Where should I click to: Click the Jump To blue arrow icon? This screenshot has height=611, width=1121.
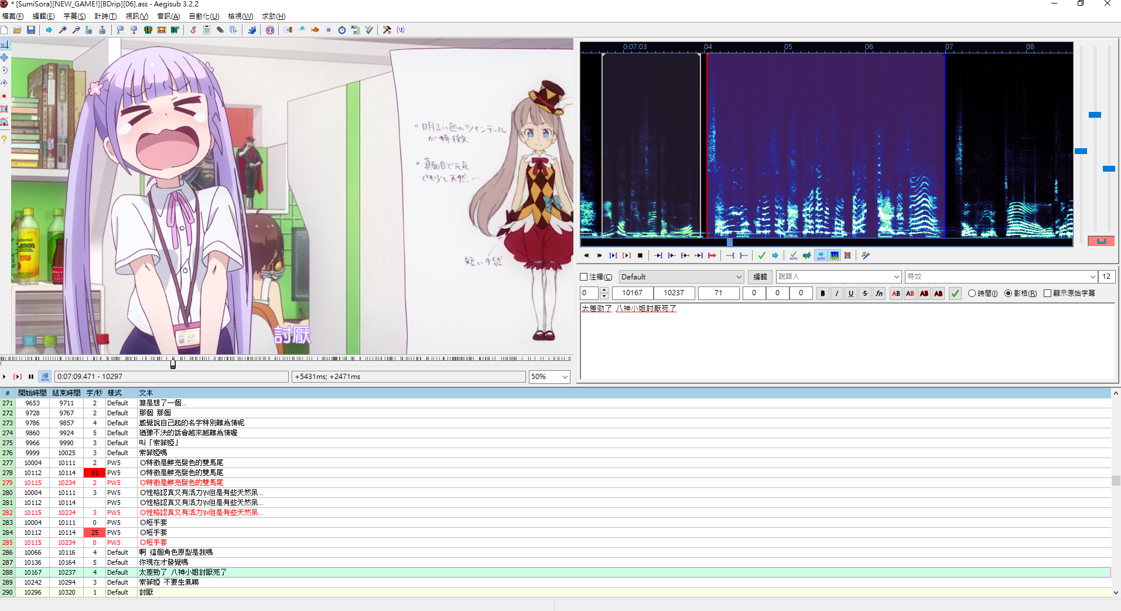[x=49, y=30]
